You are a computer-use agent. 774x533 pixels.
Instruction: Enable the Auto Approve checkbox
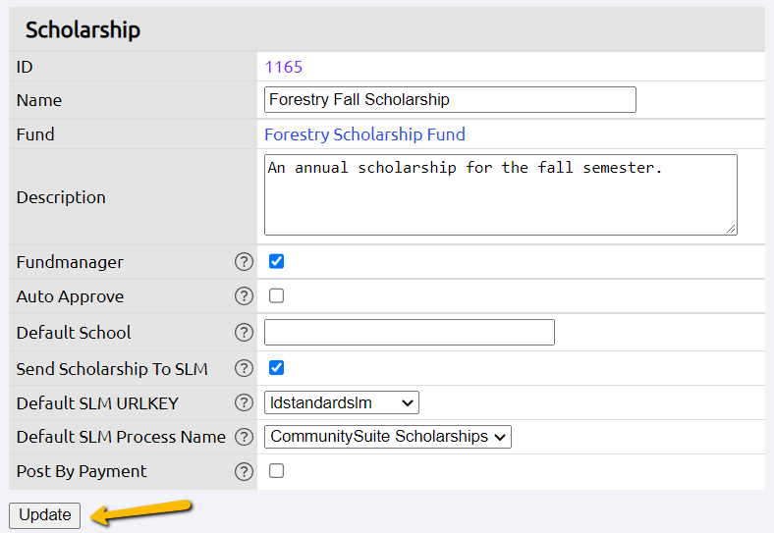[x=276, y=295]
